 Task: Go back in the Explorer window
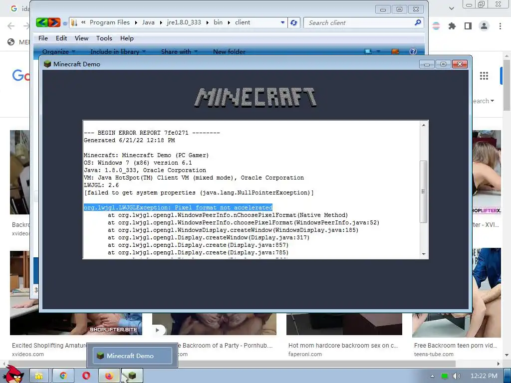(x=42, y=22)
